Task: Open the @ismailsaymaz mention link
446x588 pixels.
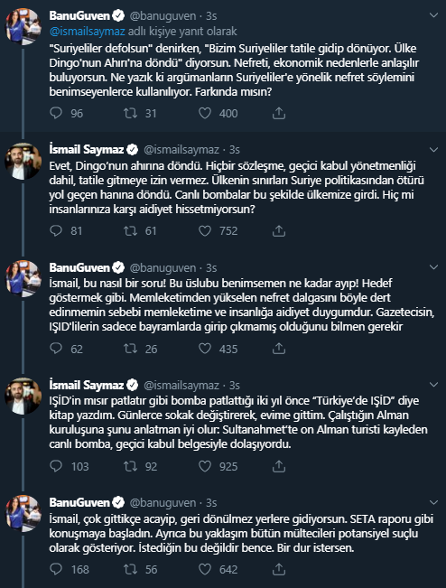Action: [x=87, y=31]
